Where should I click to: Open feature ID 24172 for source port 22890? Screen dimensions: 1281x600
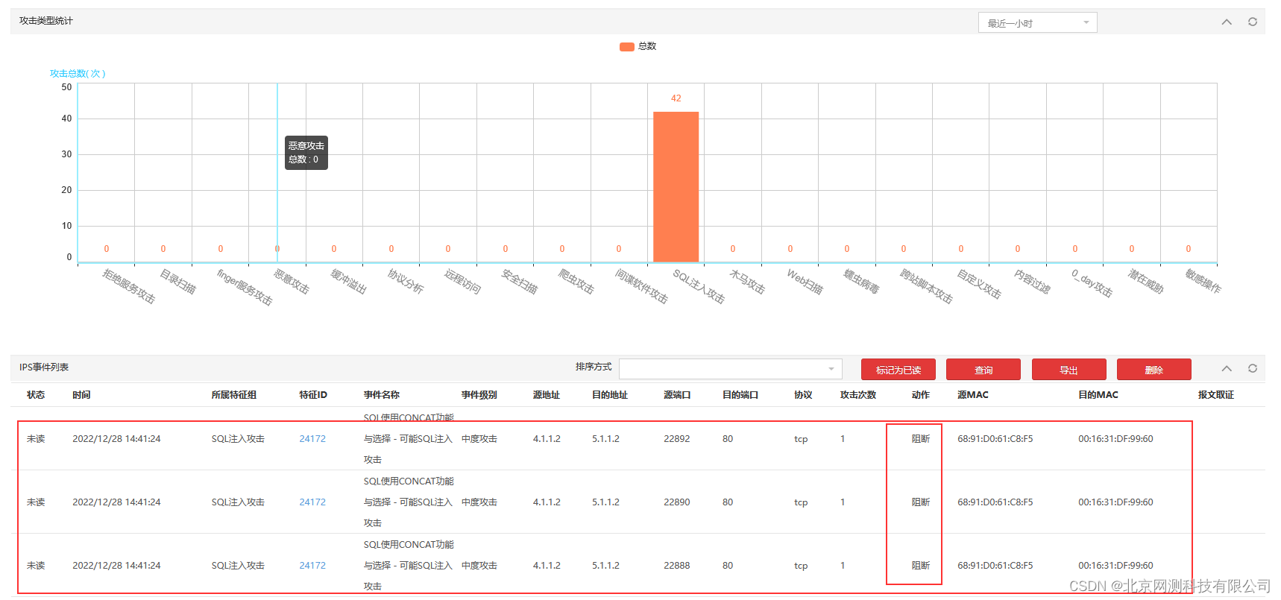(312, 502)
